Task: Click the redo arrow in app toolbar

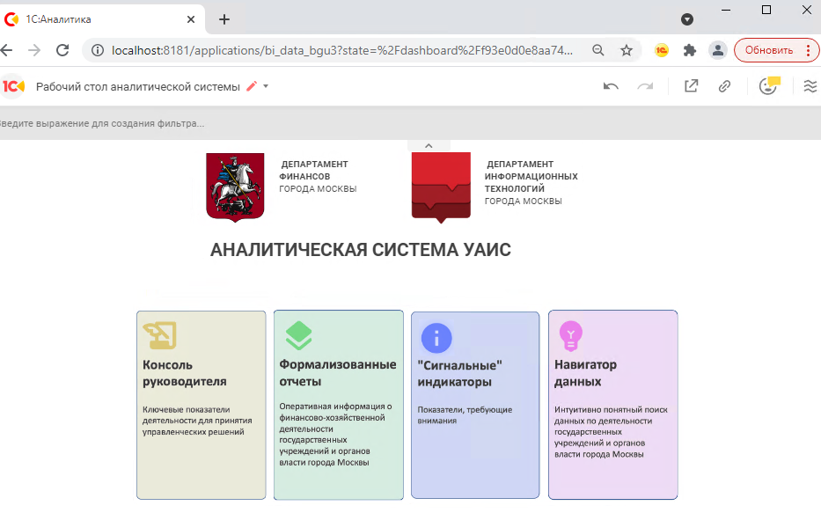Action: point(645,86)
